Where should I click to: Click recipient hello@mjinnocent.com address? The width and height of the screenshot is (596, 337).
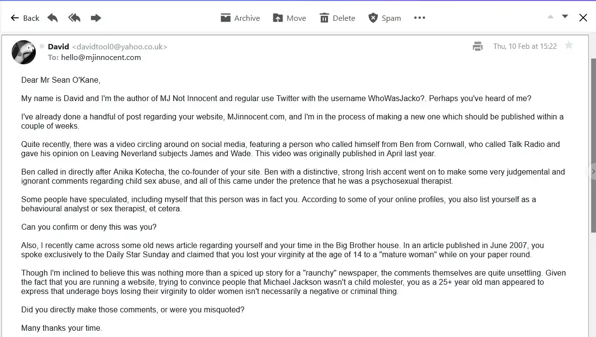point(101,57)
